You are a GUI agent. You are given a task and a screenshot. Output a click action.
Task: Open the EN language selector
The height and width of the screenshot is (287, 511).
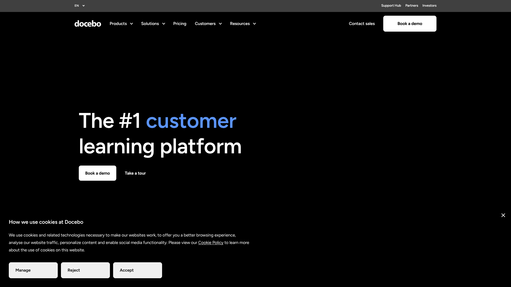pyautogui.click(x=79, y=6)
